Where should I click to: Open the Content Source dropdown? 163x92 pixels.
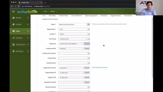pos(74,63)
